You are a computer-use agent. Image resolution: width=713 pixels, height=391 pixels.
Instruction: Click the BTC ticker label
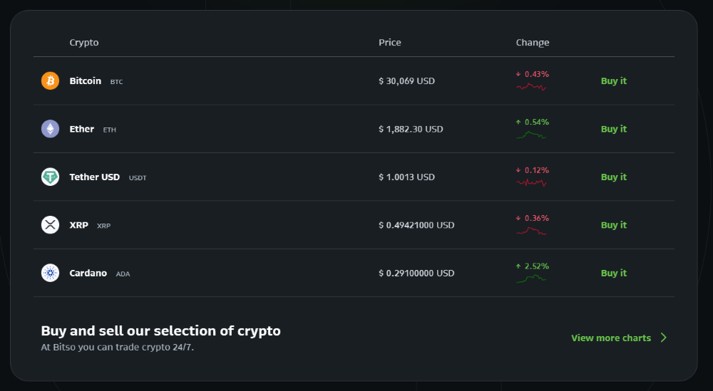116,82
